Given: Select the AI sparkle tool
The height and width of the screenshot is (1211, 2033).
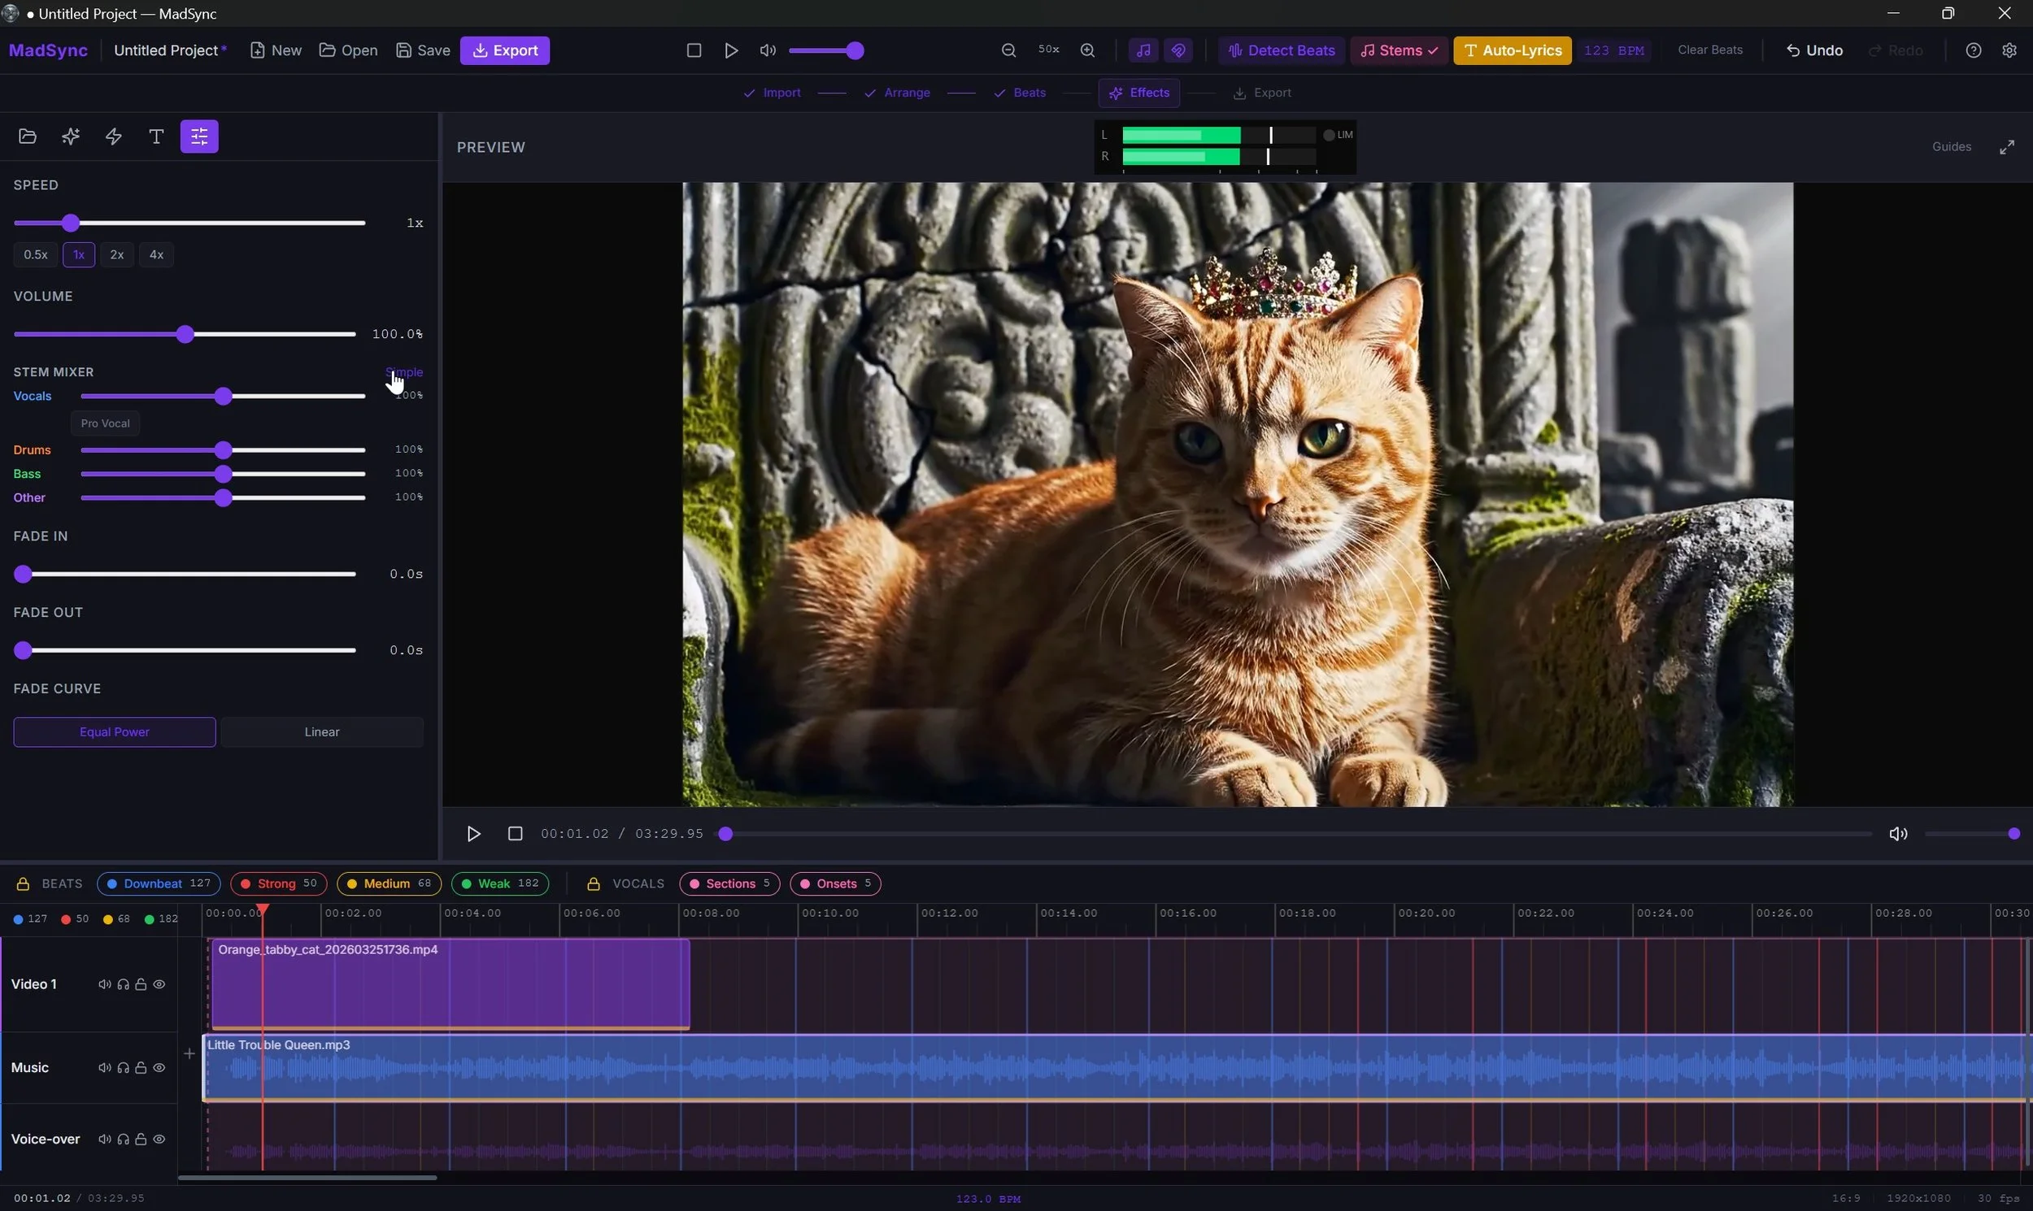Looking at the screenshot, I should (x=70, y=137).
